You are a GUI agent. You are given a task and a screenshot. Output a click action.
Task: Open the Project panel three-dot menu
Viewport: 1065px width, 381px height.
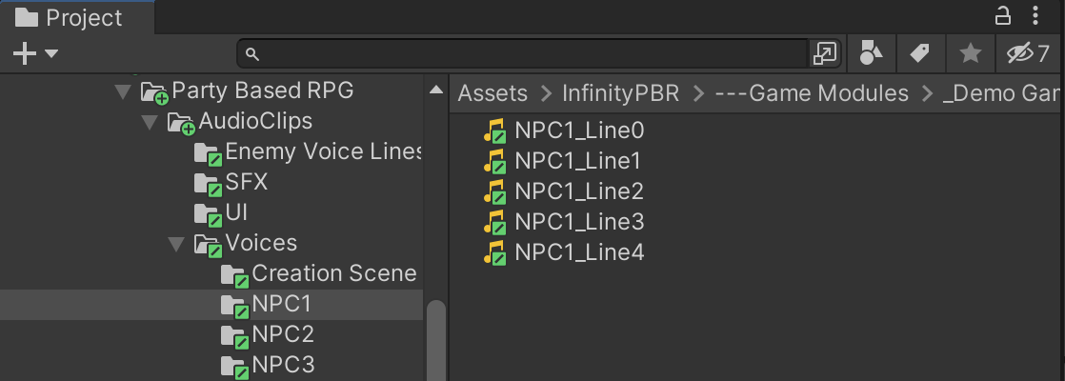(1036, 15)
